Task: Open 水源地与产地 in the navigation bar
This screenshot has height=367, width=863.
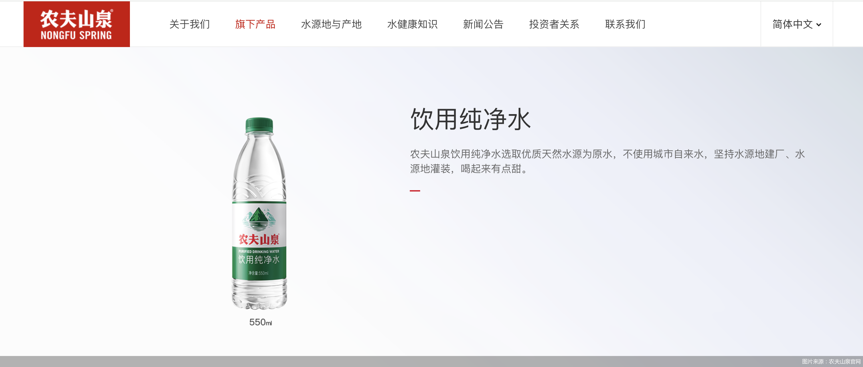Action: pyautogui.click(x=331, y=24)
